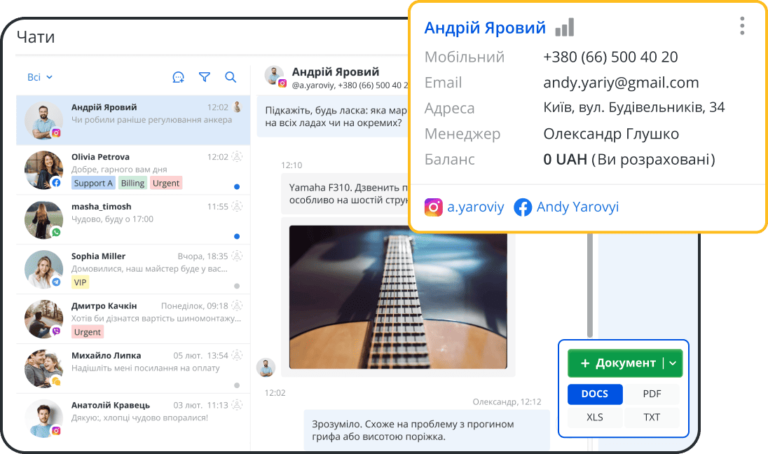Image resolution: width=768 pixels, height=454 pixels.
Task: Select the PDF format option
Action: pyautogui.click(x=652, y=394)
